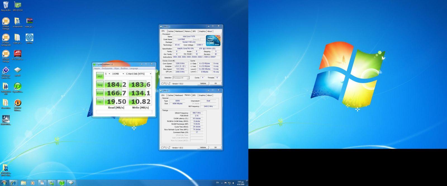
Task: Select SPD tab in lower CPU-Z window
Action: point(194,95)
